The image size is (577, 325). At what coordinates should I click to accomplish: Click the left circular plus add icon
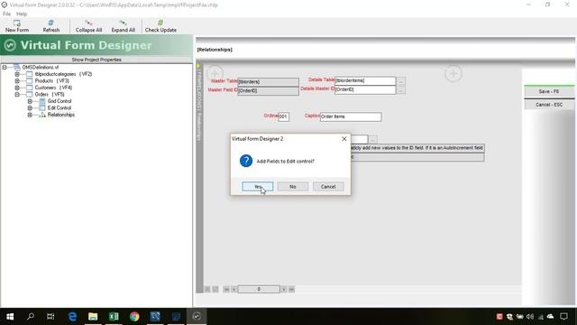(x=215, y=73)
